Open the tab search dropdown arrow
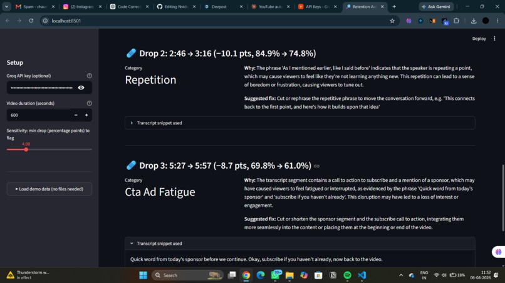 (6, 6)
